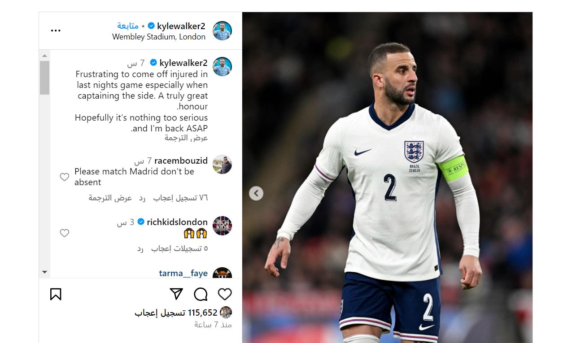
Task: Show translation of racembouzid's comment
Action: pyautogui.click(x=110, y=198)
